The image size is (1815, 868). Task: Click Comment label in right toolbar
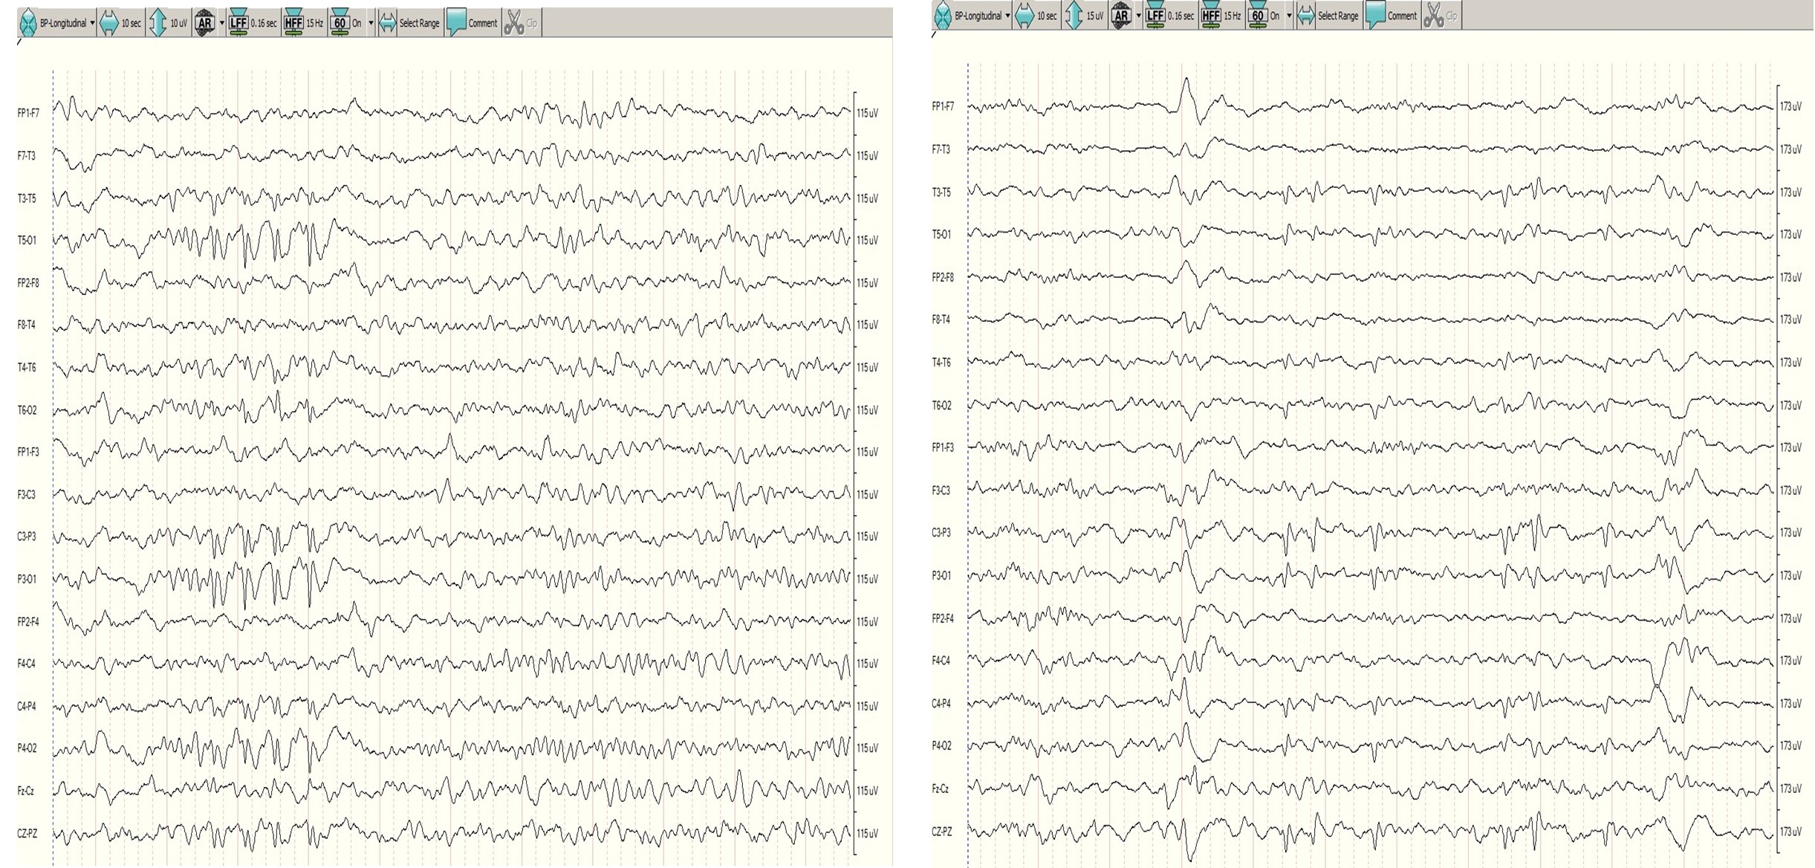(x=1401, y=16)
